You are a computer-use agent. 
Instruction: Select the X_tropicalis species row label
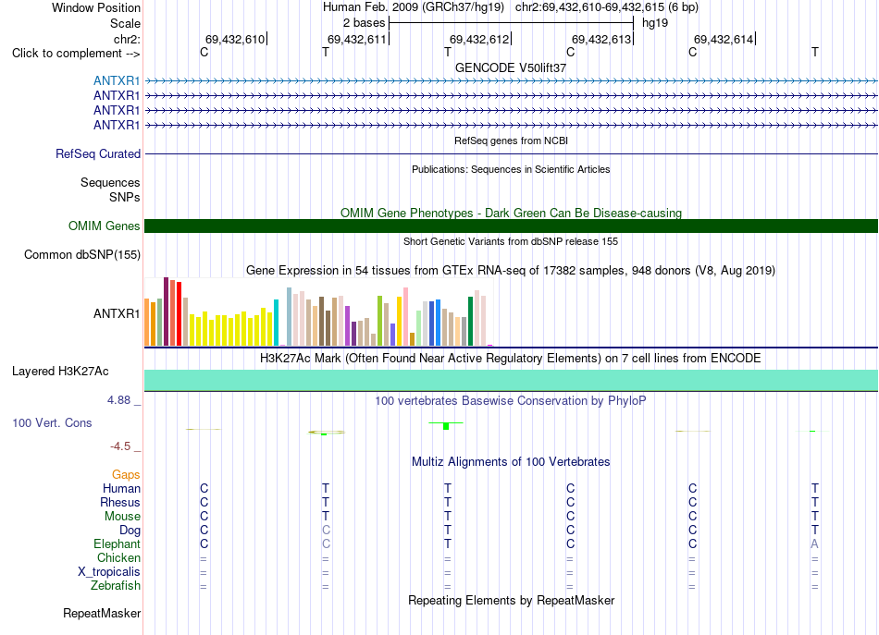pyautogui.click(x=109, y=572)
